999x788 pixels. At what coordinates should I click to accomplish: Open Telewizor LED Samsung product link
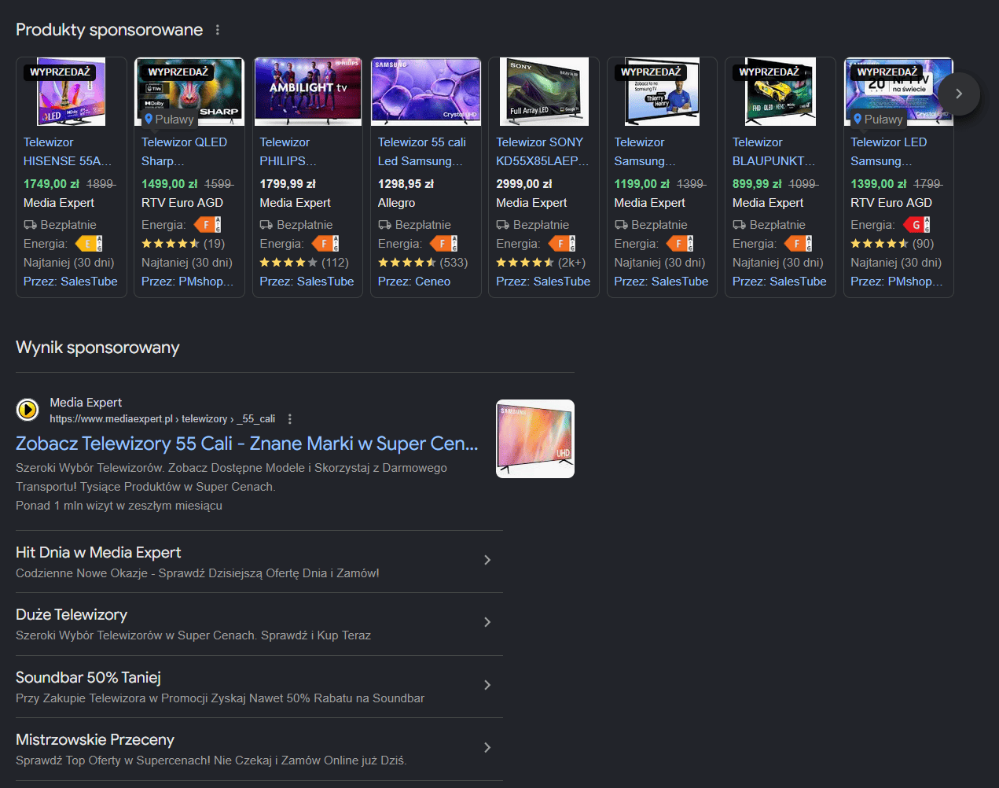[889, 152]
